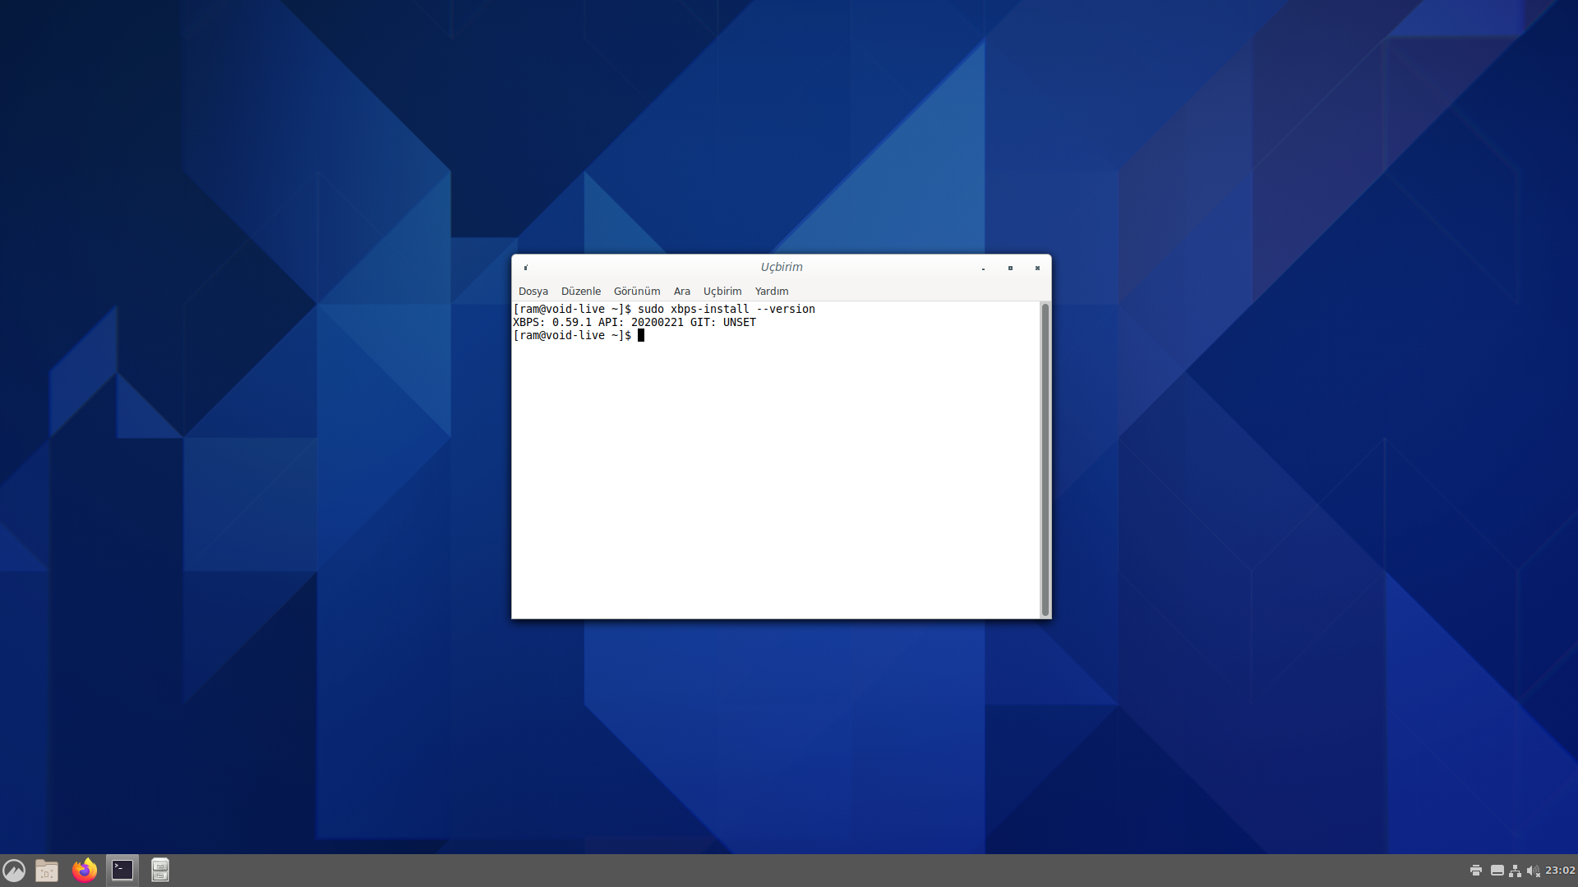Close the Uçbirim terminal window
Viewport: 1578px width, 887px height.
coord(1037,268)
